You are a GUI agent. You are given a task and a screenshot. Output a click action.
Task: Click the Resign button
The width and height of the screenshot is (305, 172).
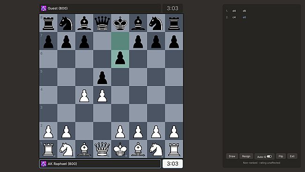pyautogui.click(x=246, y=156)
